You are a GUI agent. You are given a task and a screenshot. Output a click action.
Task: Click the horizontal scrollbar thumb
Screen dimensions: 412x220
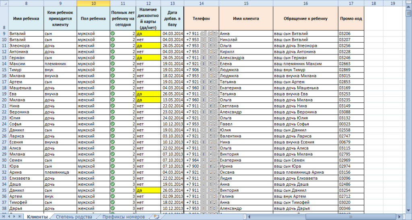coord(351,217)
